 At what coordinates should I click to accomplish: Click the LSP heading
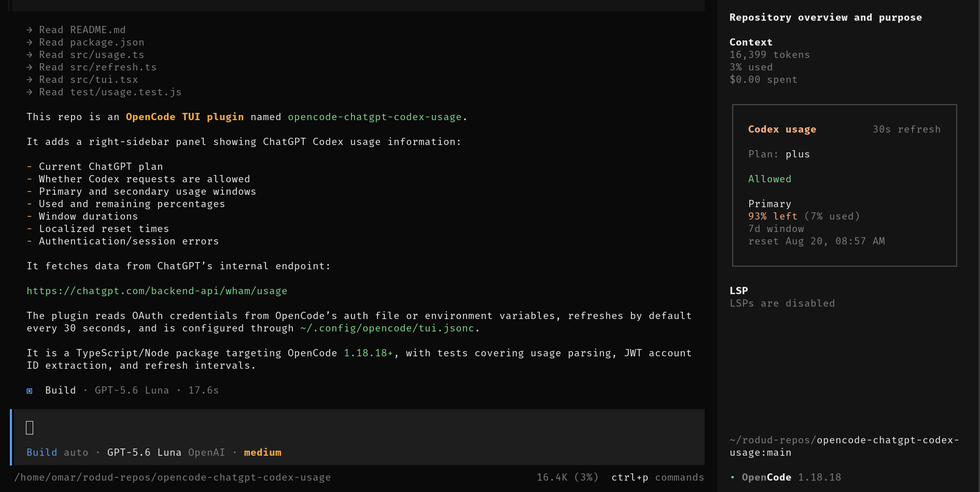pos(738,291)
